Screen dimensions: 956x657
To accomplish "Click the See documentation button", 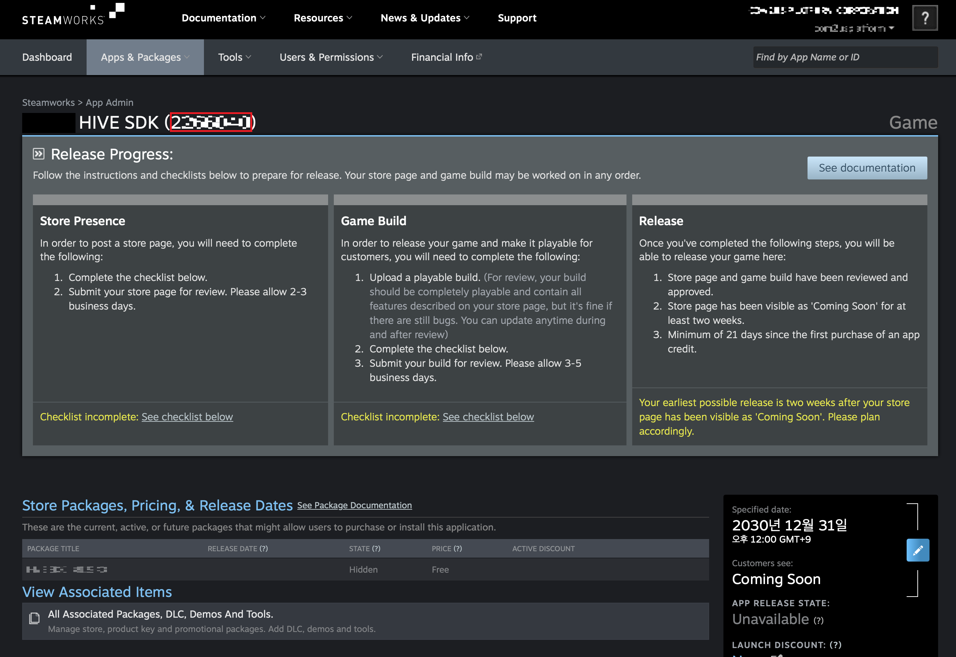I will 867,168.
